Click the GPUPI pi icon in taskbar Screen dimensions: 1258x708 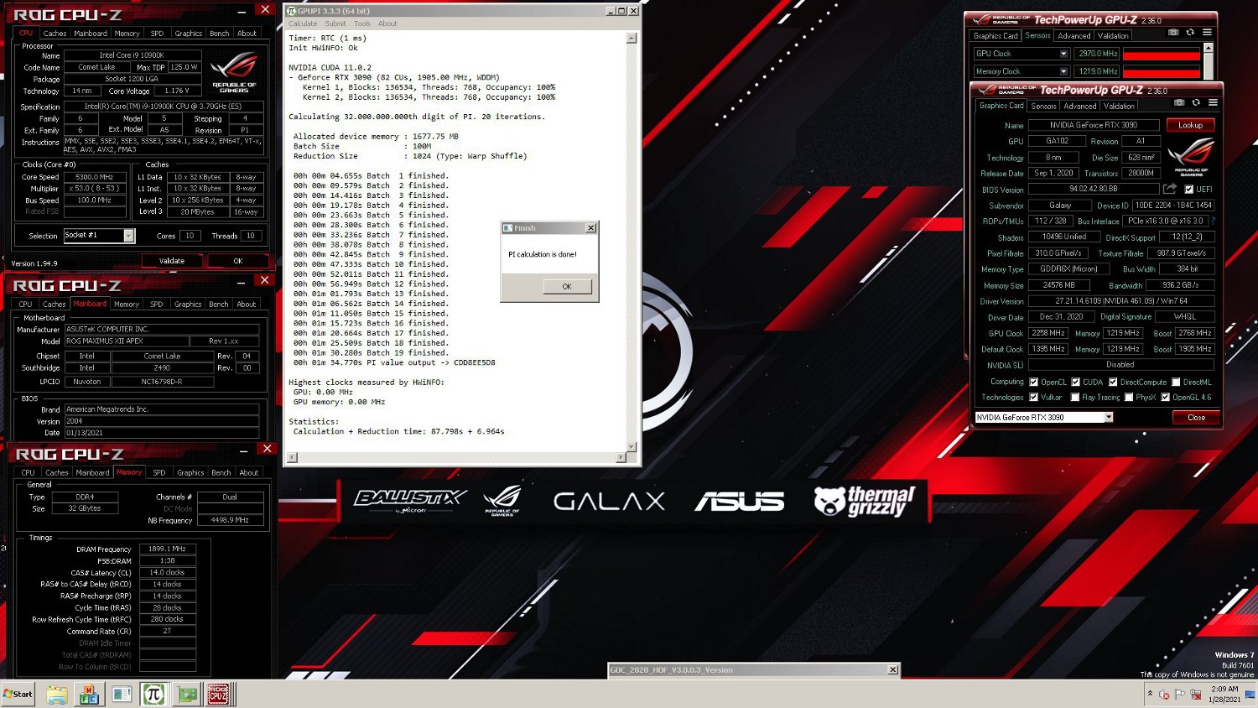click(153, 695)
